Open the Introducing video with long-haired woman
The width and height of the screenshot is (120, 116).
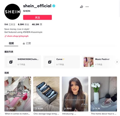(x=75, y=94)
